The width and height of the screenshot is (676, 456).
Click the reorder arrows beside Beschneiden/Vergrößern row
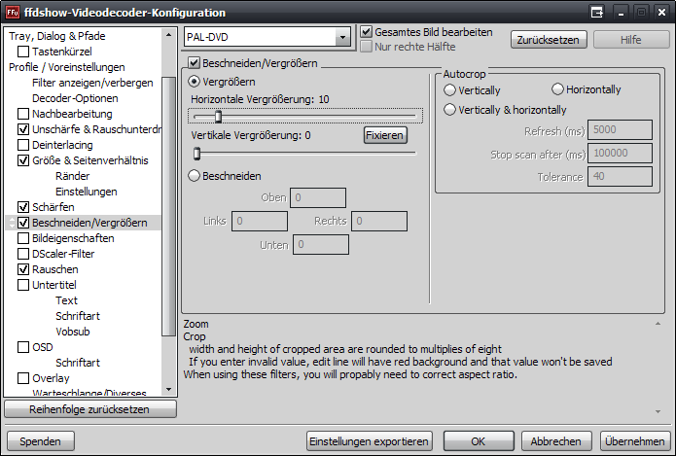point(12,223)
